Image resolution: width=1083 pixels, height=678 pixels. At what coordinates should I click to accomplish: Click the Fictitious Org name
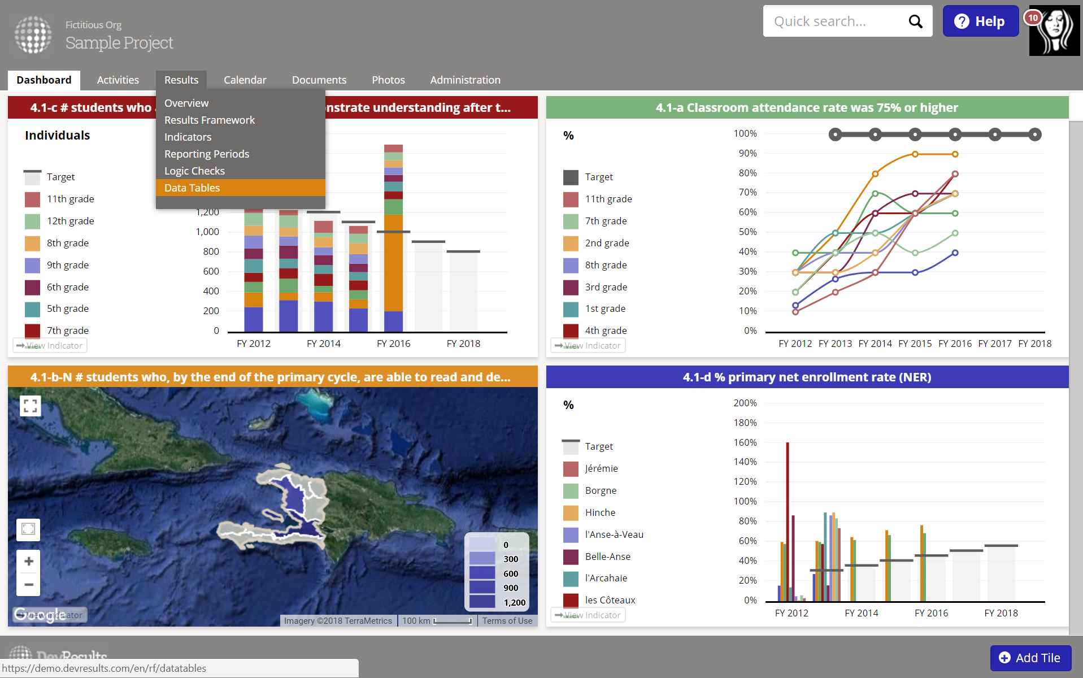[x=93, y=25]
